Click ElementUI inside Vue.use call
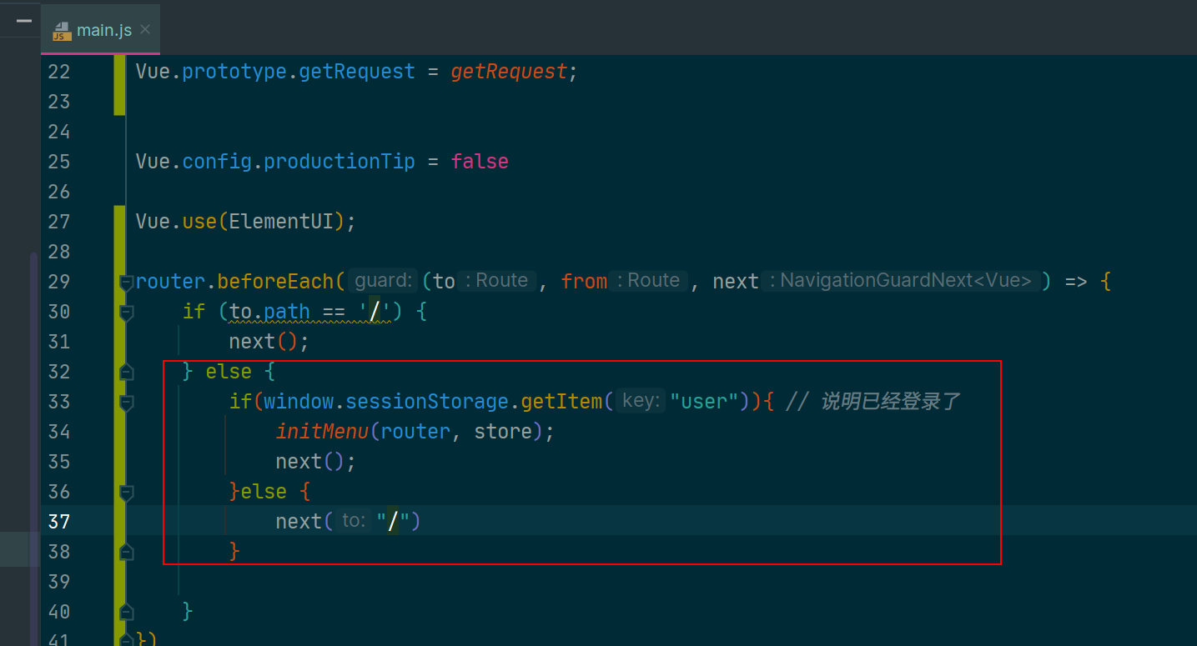 281,221
